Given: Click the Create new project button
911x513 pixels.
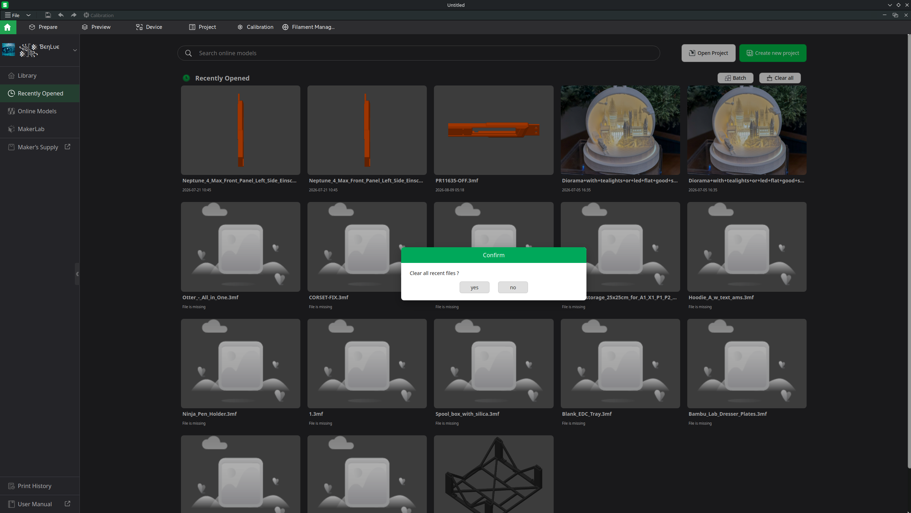Looking at the screenshot, I should coord(773,53).
